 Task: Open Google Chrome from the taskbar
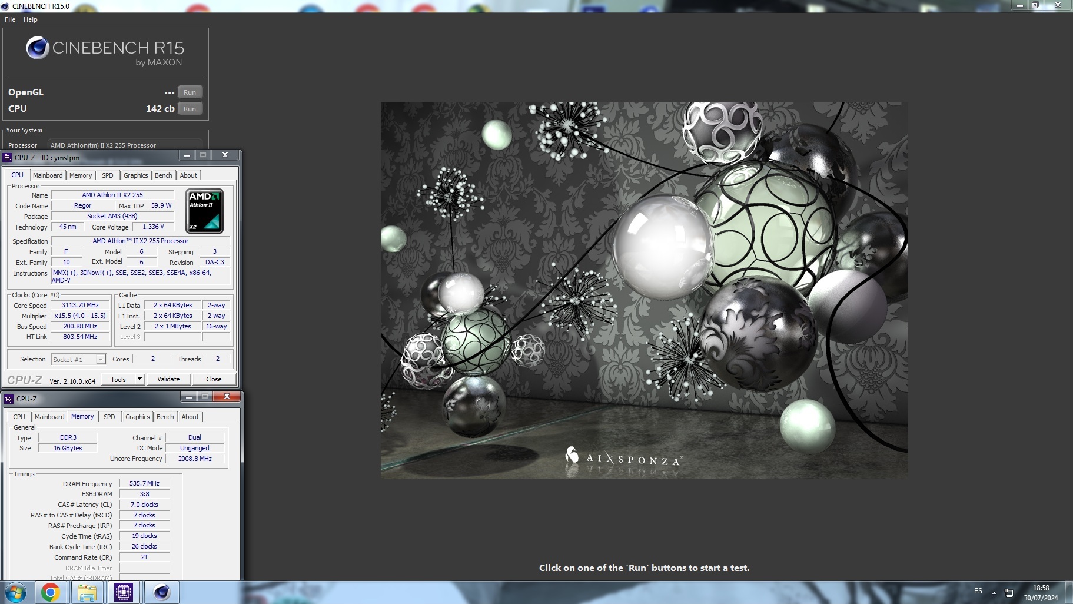[50, 592]
